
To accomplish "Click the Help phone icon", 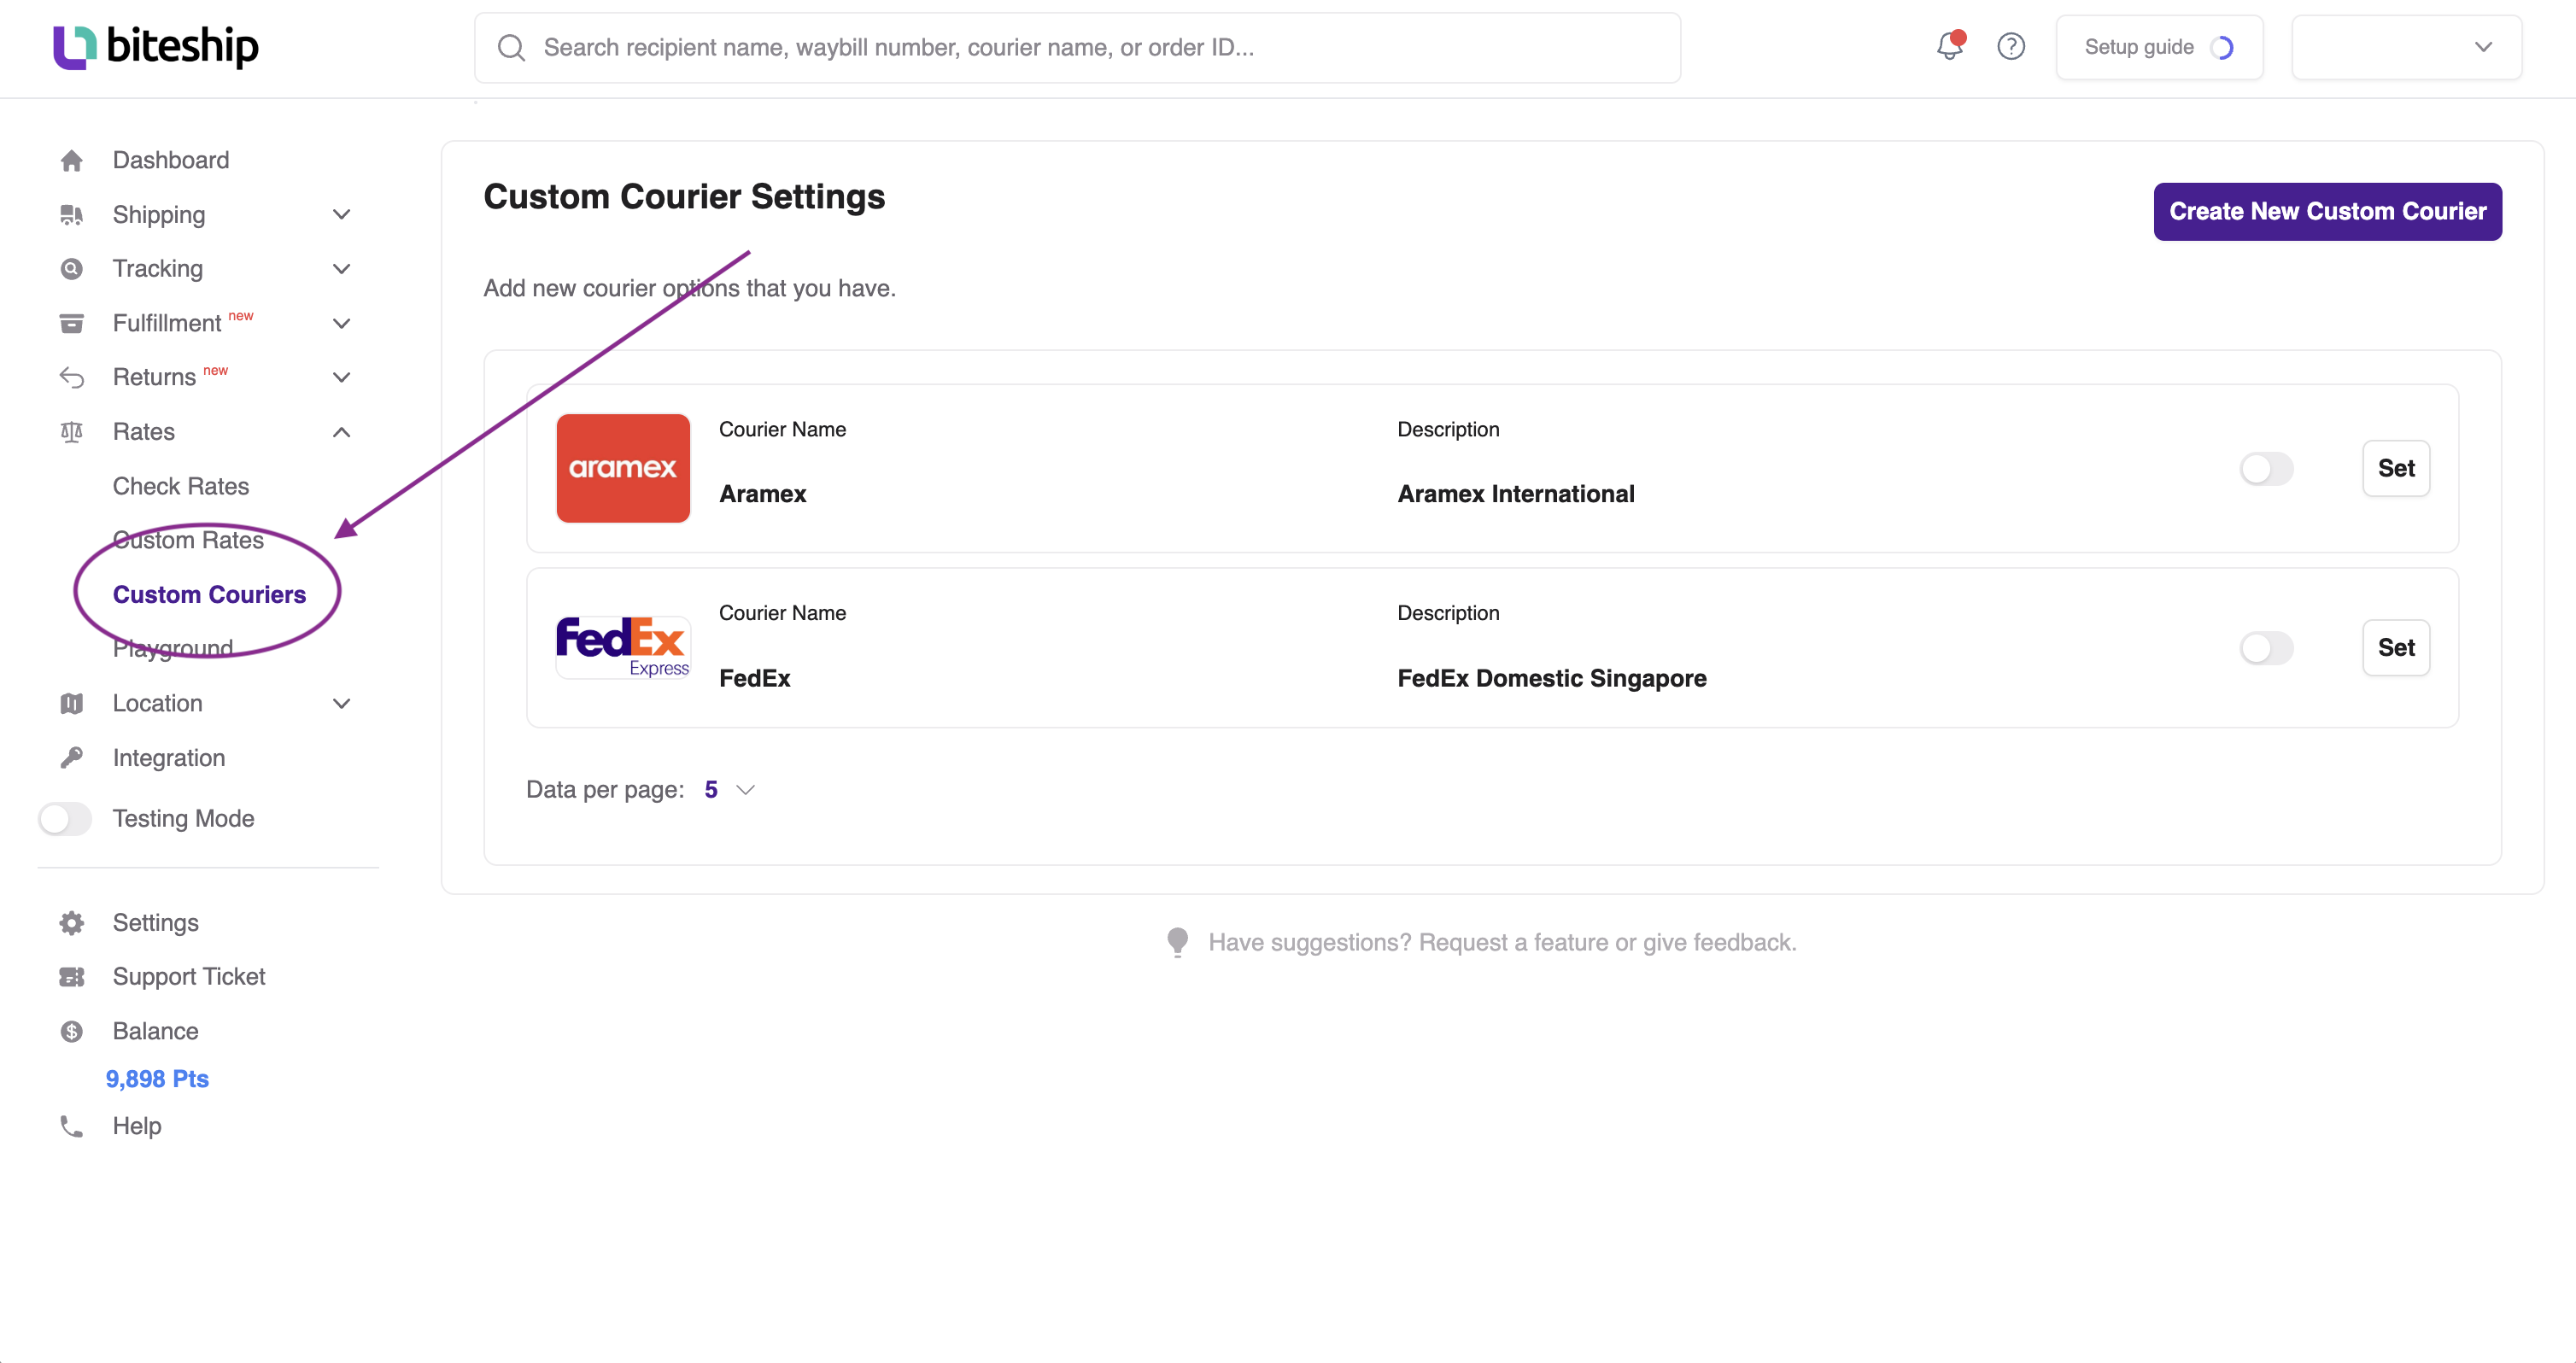I will tap(72, 1126).
